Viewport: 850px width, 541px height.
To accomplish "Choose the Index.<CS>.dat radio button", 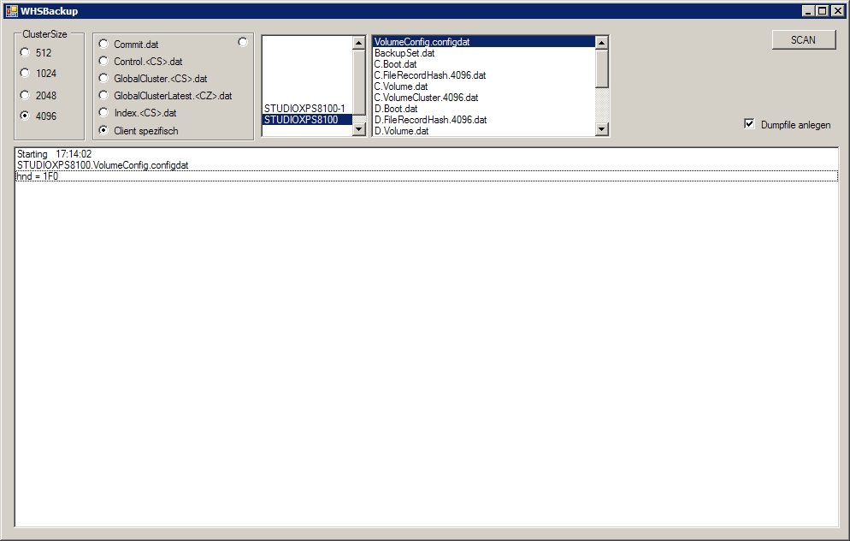I will coord(103,112).
